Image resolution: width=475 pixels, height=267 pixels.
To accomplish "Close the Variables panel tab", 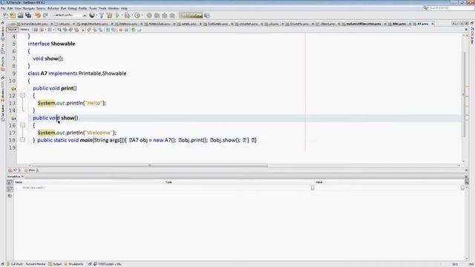I will [x=22, y=177].
